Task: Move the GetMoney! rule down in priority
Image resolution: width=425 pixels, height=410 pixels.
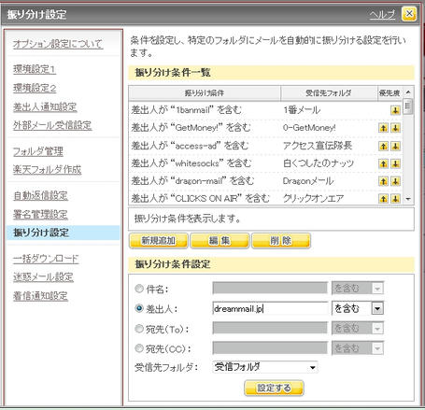Action: (395, 128)
